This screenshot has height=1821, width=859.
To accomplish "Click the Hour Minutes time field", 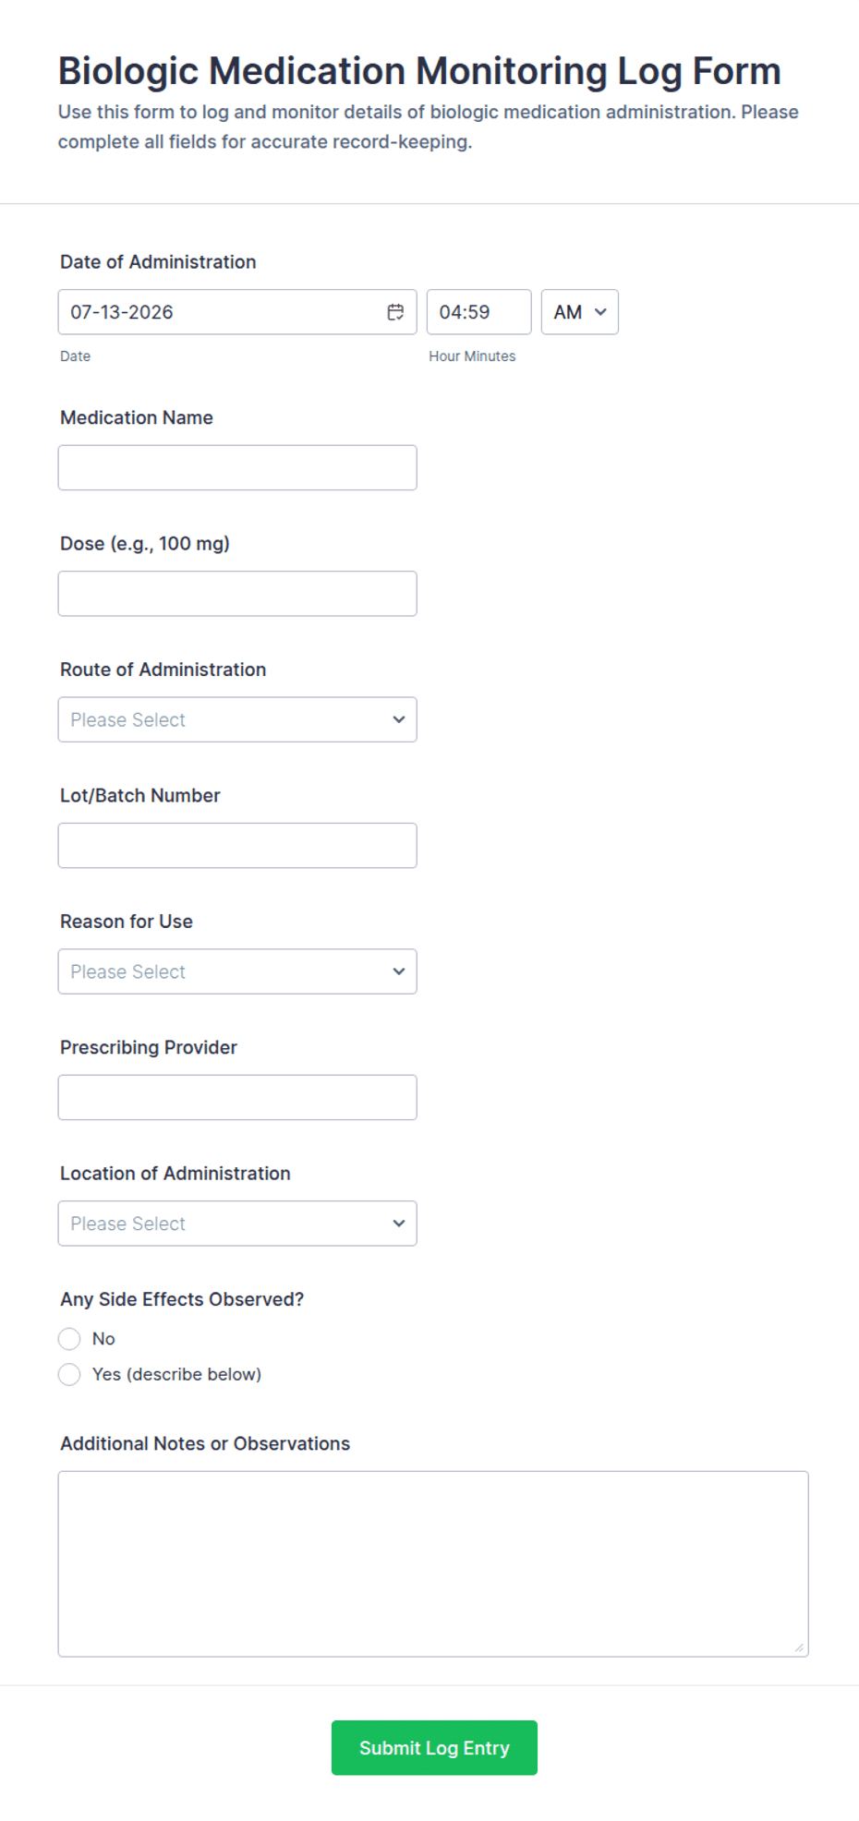I will [478, 312].
